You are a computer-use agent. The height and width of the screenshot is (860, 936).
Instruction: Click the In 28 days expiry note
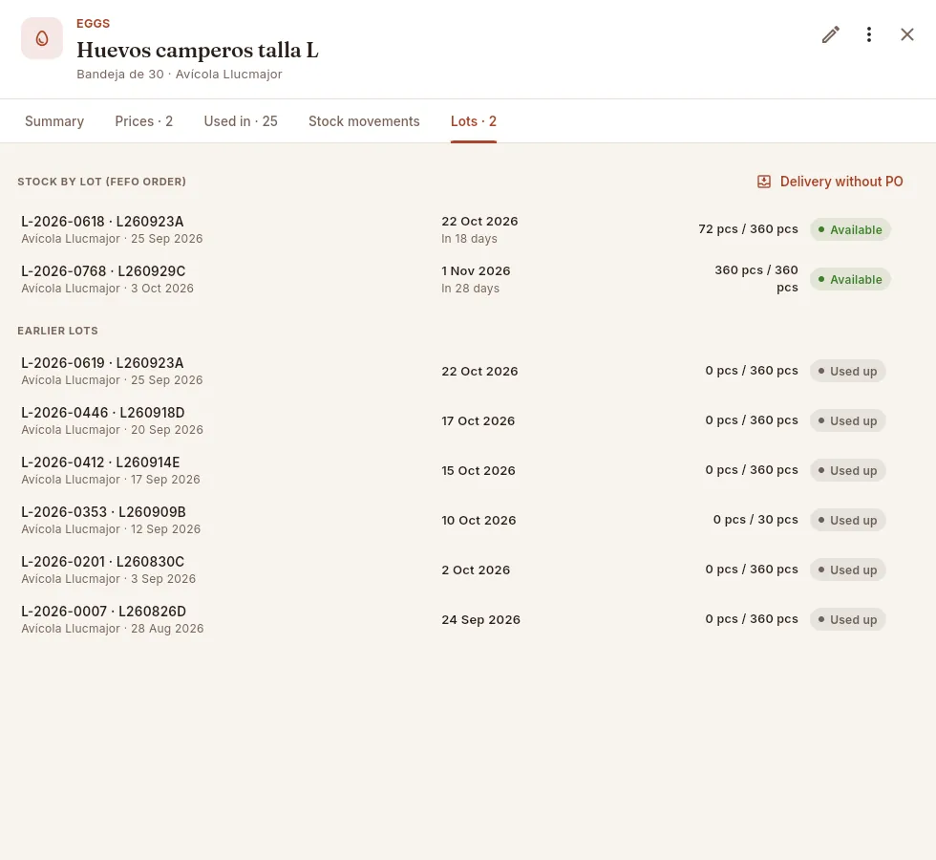(x=470, y=288)
